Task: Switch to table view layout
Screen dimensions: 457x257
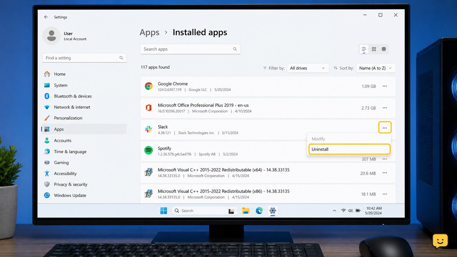Action: click(384, 49)
